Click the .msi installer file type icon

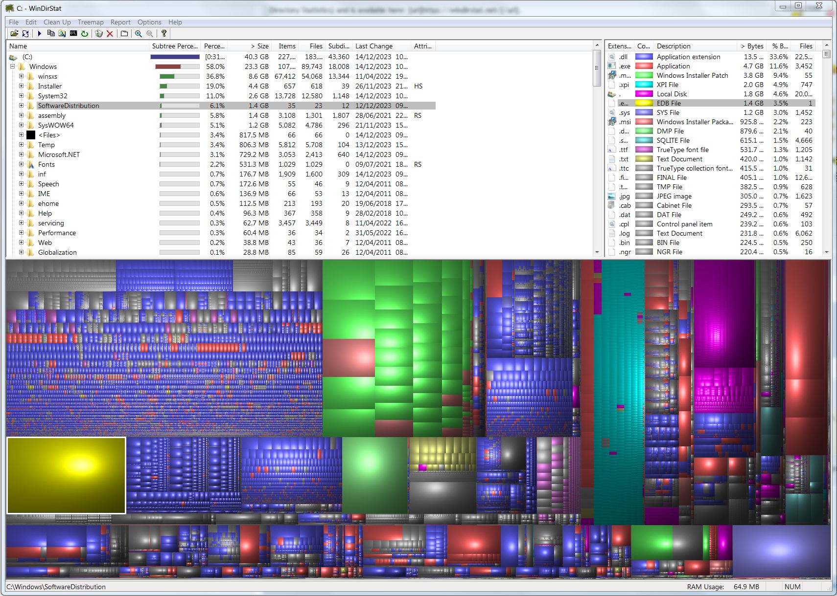612,122
